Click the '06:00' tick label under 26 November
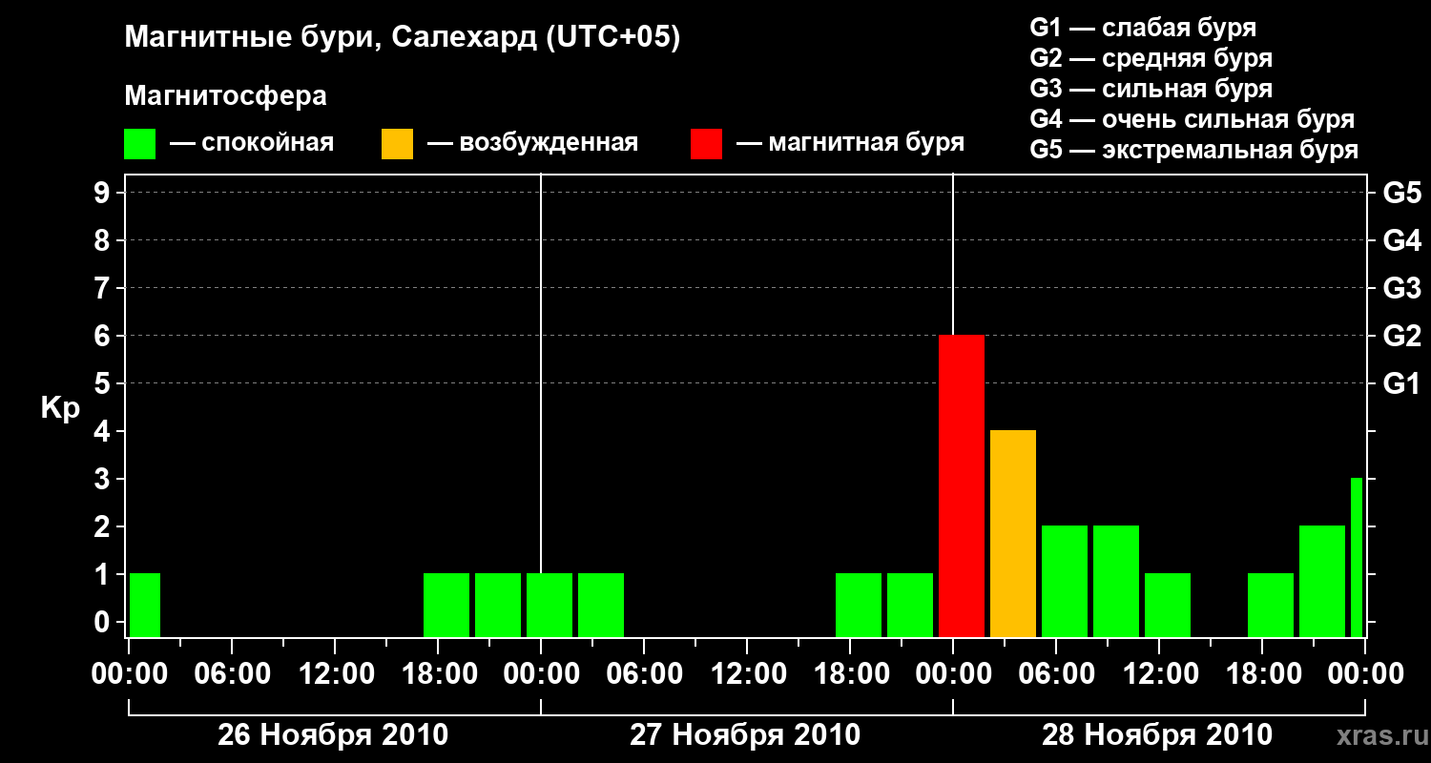Image resolution: width=1431 pixels, height=763 pixels. 231,675
